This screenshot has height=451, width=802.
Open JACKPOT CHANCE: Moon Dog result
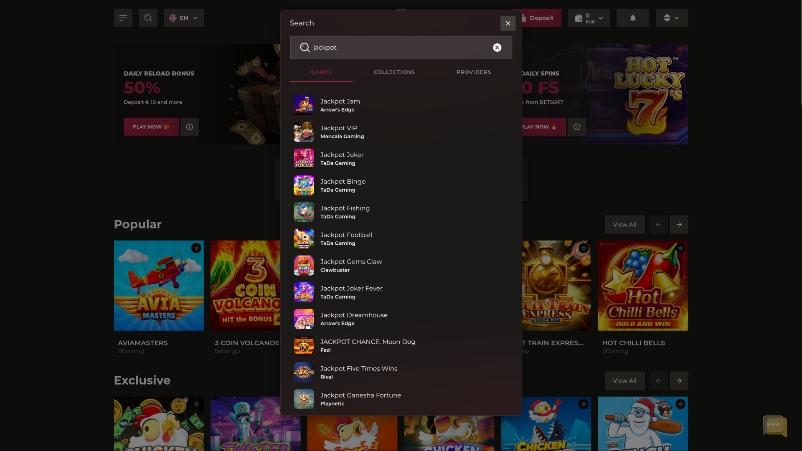(x=401, y=346)
